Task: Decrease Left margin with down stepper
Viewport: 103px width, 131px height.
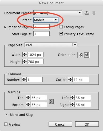Action: click(72, 99)
